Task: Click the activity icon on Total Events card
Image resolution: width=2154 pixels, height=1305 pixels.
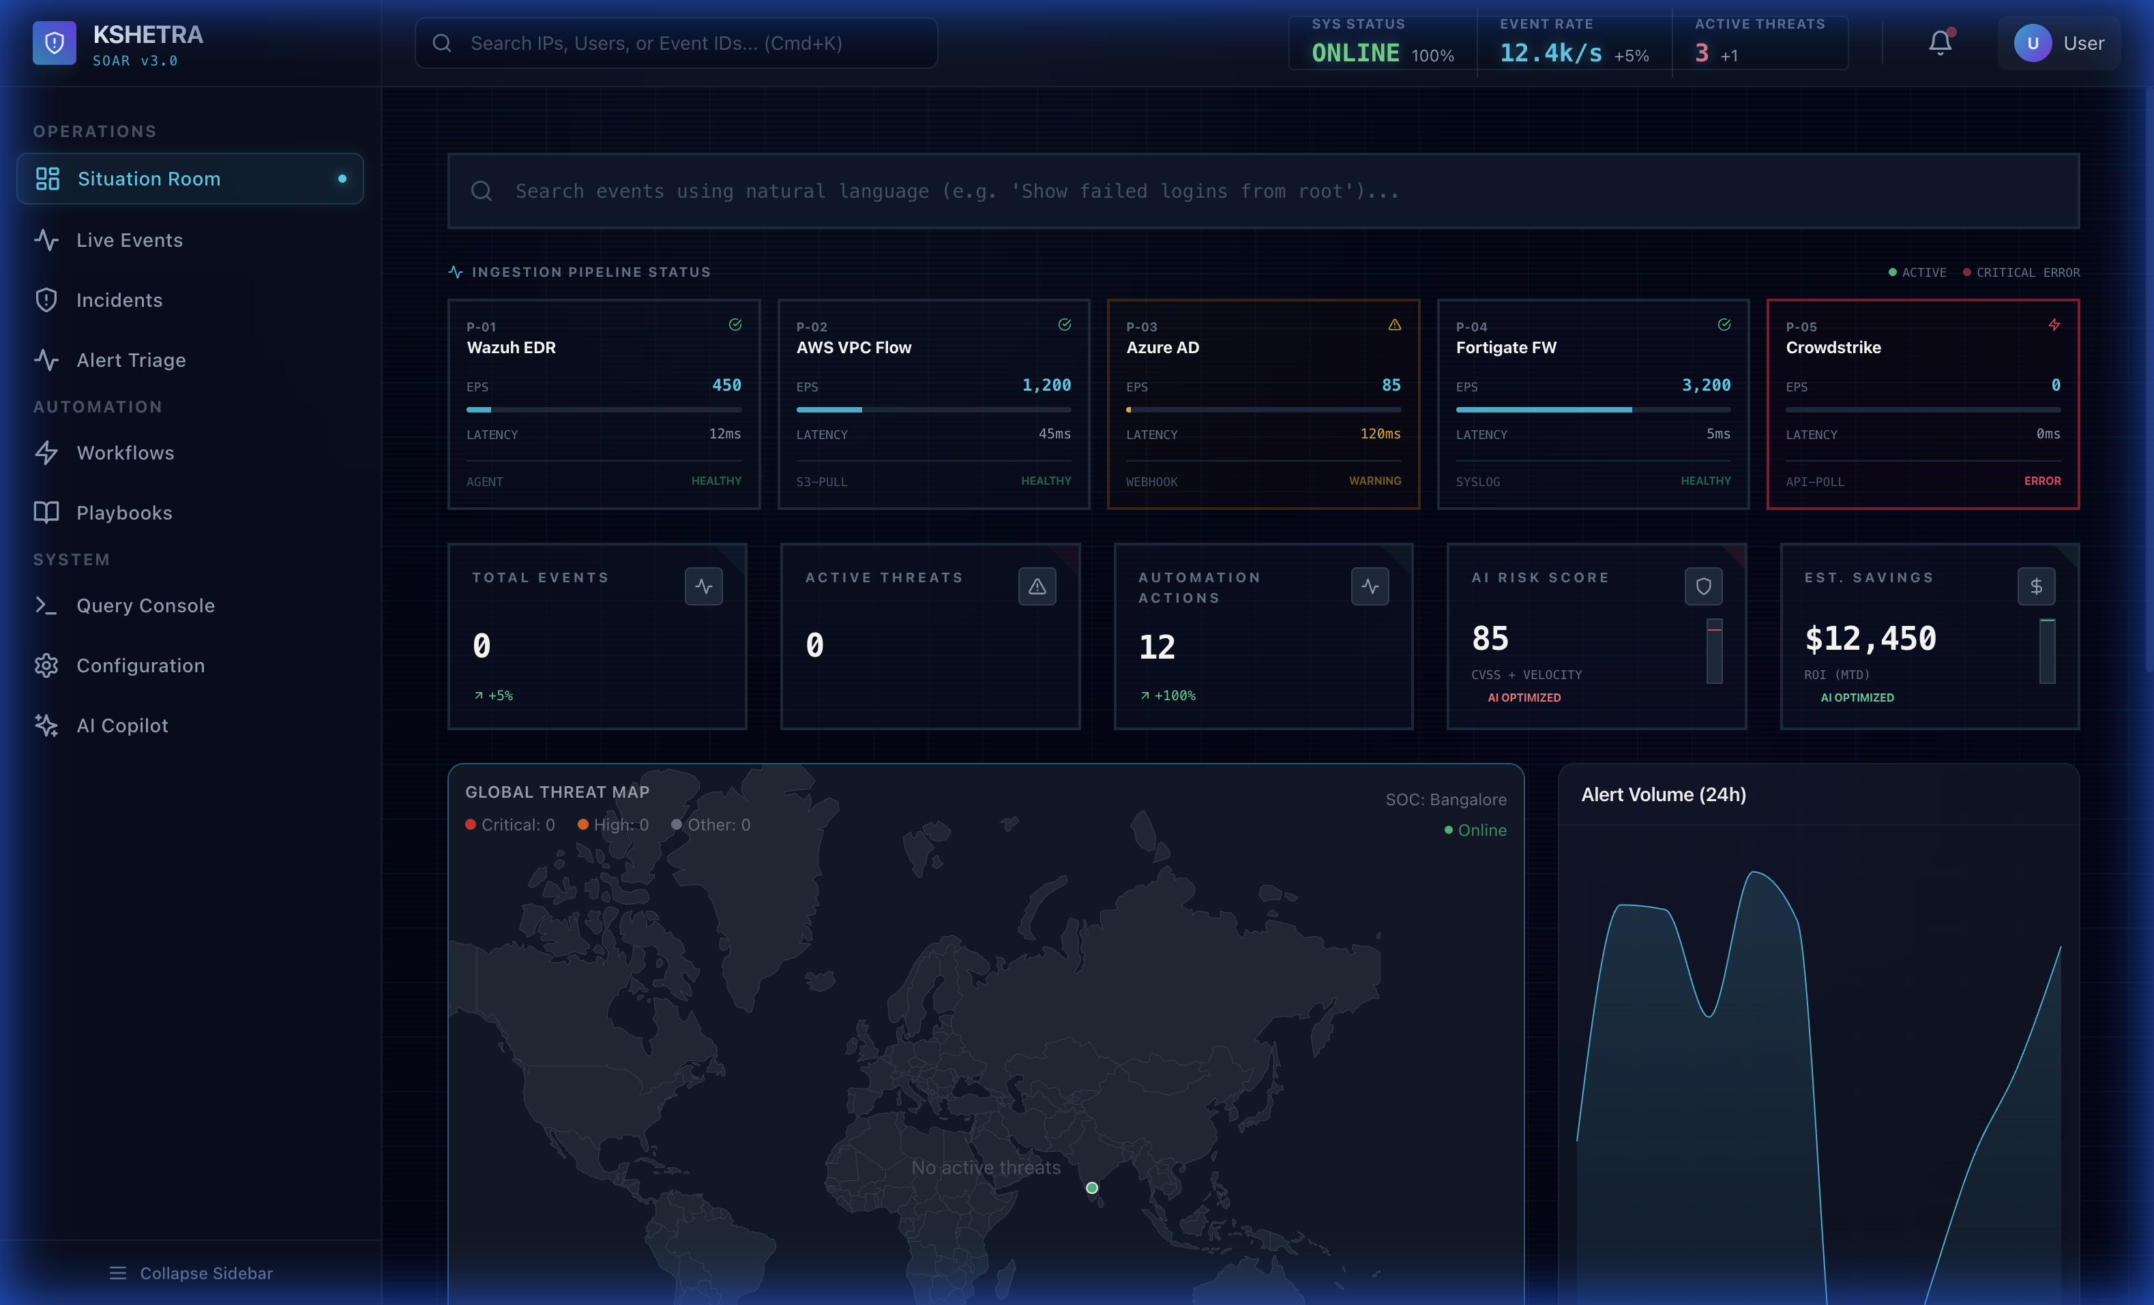Action: pos(705,586)
